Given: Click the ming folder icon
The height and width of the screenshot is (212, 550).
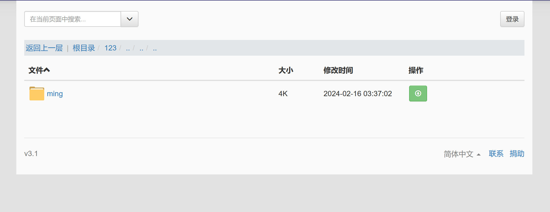Looking at the screenshot, I should click(x=37, y=94).
